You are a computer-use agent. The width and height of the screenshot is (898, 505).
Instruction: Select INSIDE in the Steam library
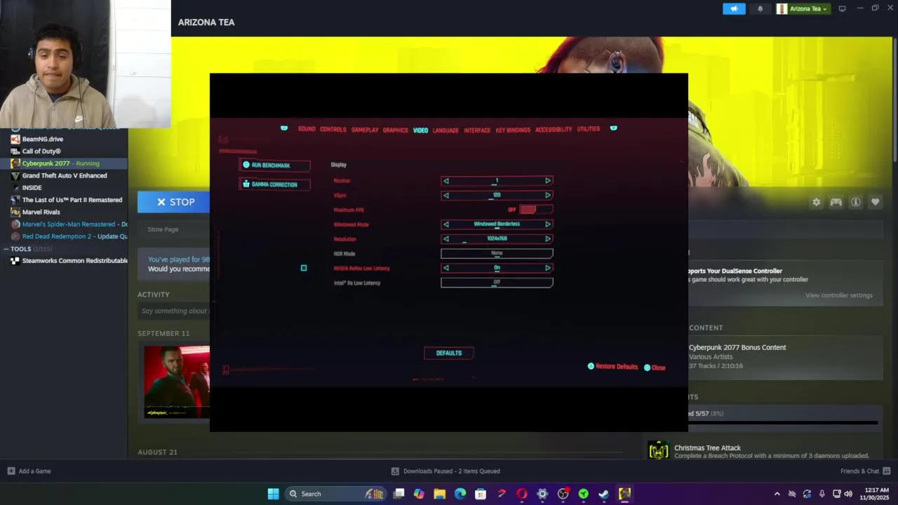point(64,187)
